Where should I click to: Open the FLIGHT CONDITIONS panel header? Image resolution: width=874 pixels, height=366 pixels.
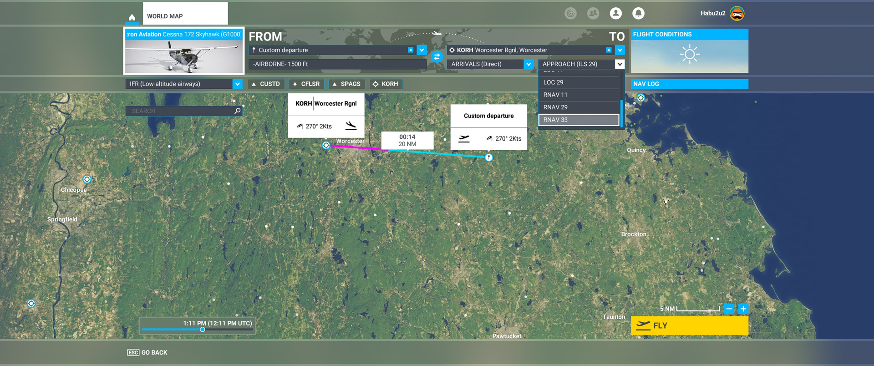coord(690,34)
